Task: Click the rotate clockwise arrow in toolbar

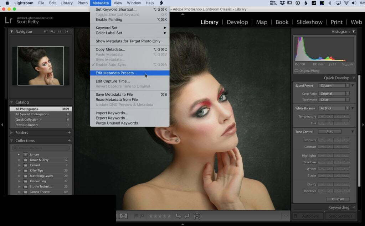Action: 186,216
